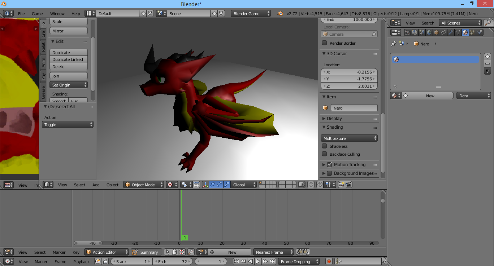
Task: Enable the scale manipulator icon
Action: [227, 185]
